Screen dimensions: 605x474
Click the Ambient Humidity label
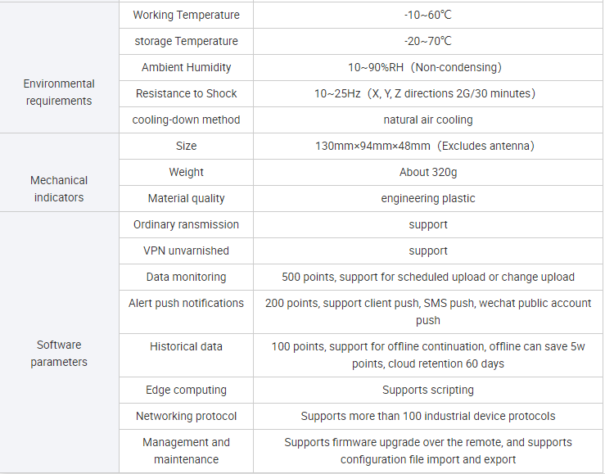pos(187,67)
